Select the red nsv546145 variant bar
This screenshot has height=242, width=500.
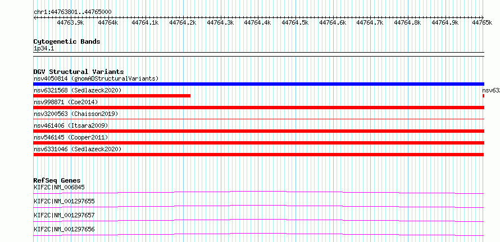coord(258,143)
